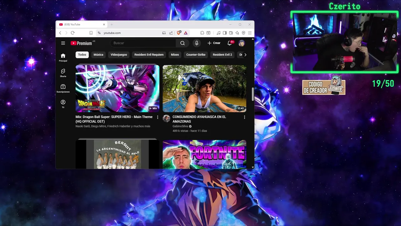The image size is (401, 226).
Task: Select the Todos filter chip
Action: (82, 55)
